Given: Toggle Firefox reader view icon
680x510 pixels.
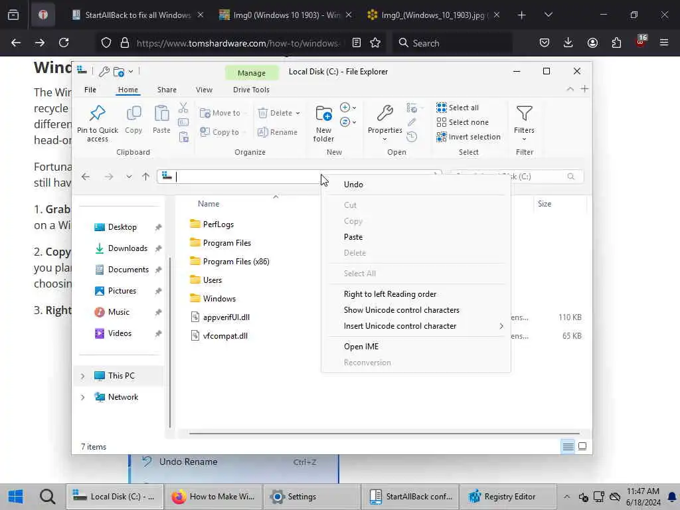Looking at the screenshot, I should [357, 42].
